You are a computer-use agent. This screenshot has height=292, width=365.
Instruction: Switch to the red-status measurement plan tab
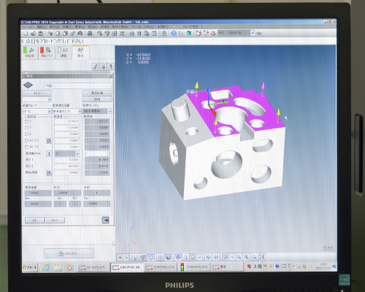pos(47,52)
